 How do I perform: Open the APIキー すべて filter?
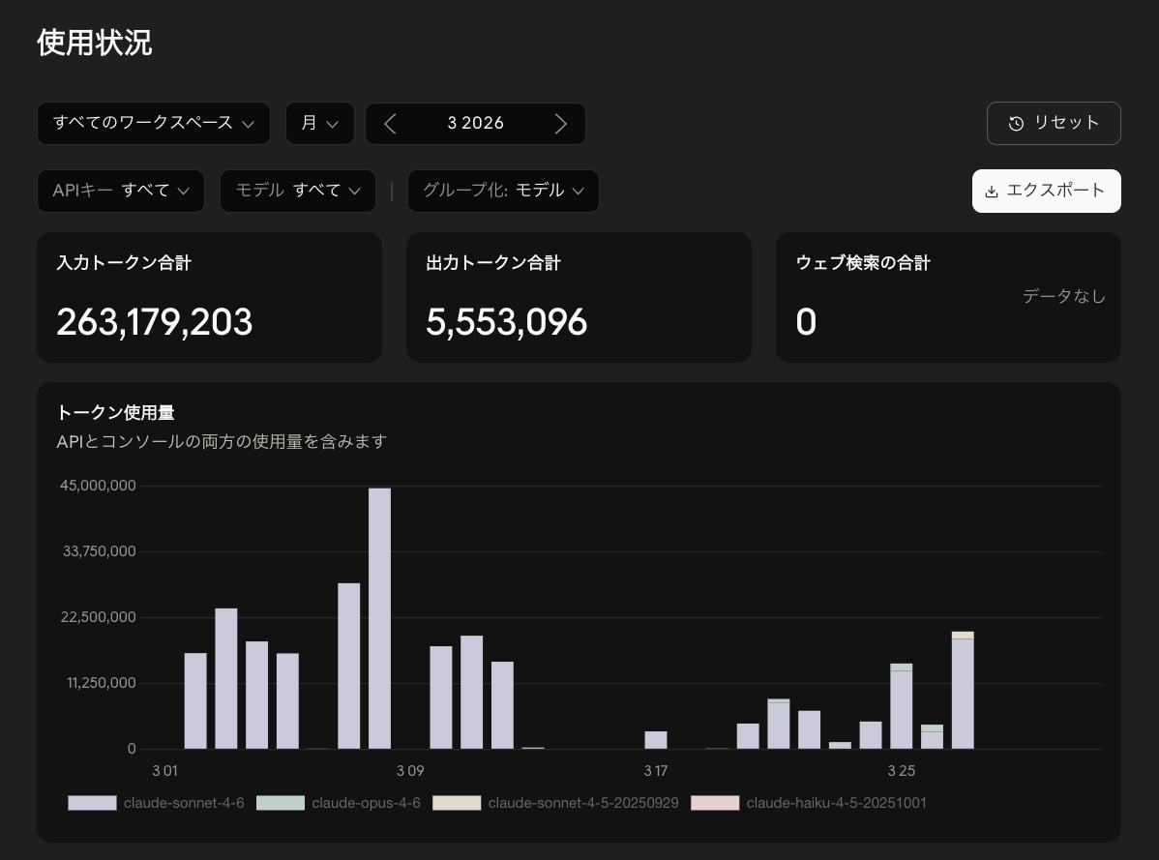pos(121,191)
